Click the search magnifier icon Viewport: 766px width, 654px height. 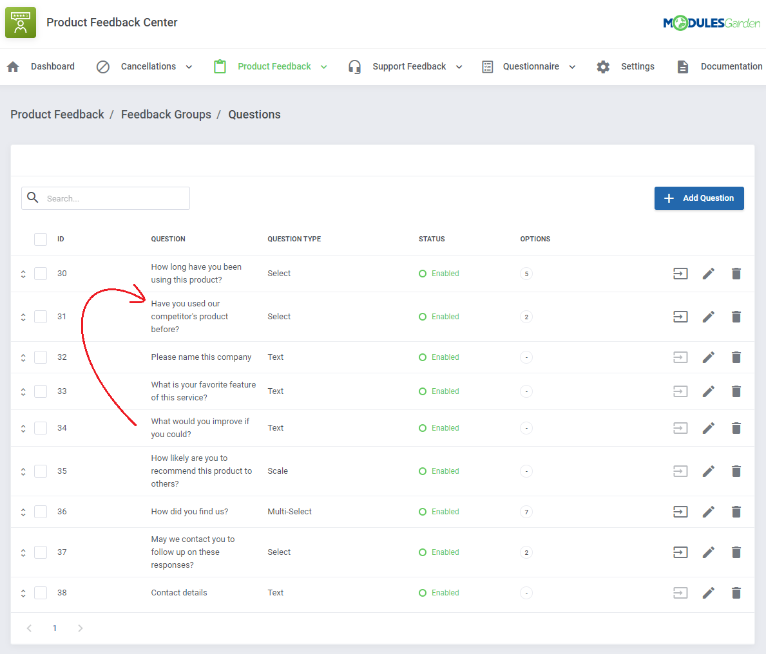click(x=33, y=198)
